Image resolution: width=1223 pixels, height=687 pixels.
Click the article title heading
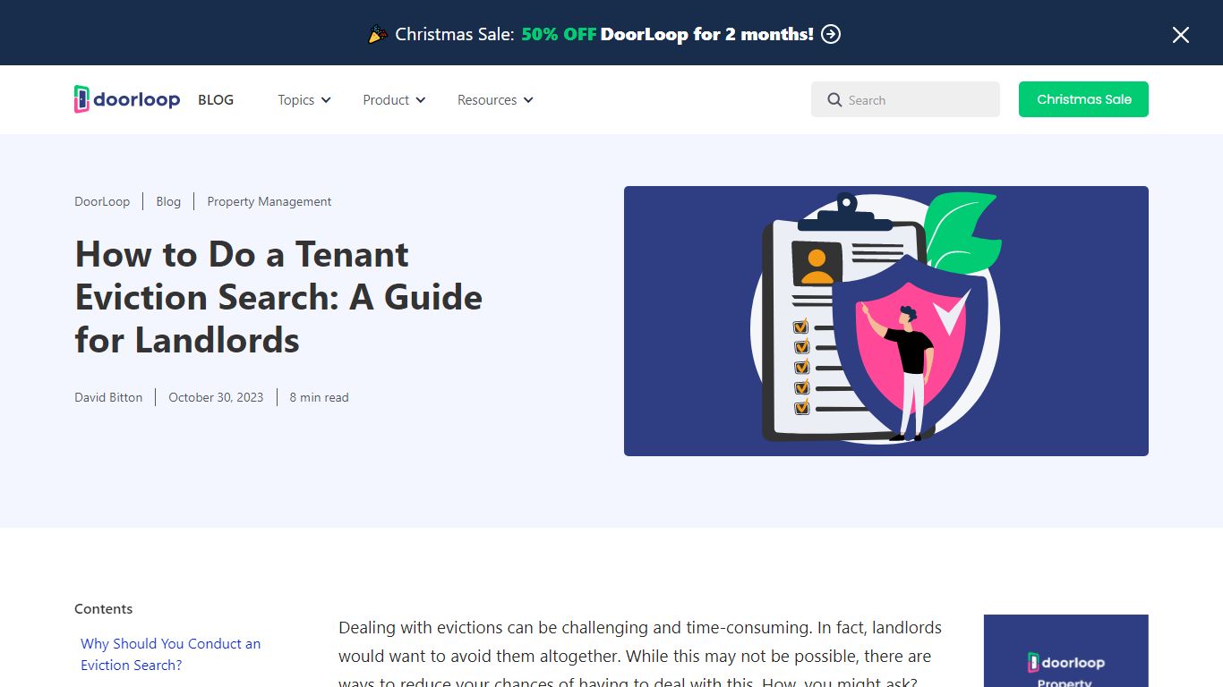coord(278,297)
